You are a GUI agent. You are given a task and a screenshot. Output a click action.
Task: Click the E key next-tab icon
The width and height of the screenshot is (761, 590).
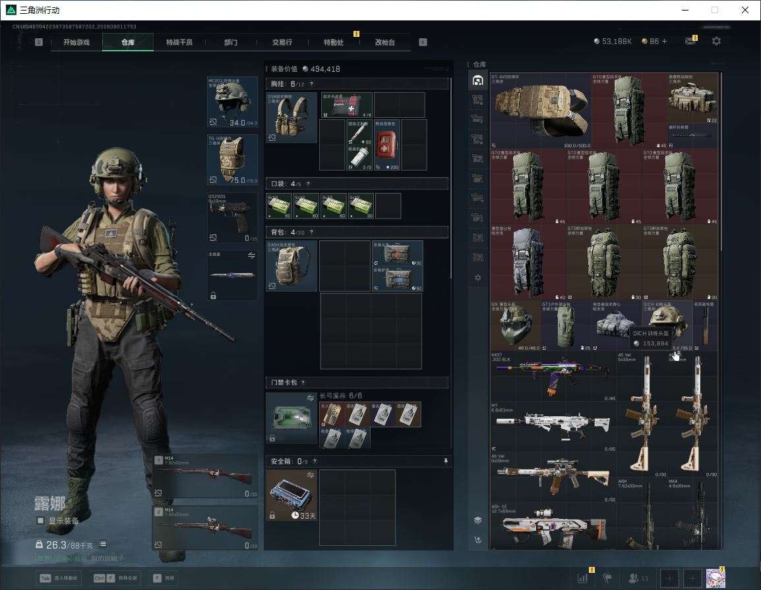pos(423,42)
